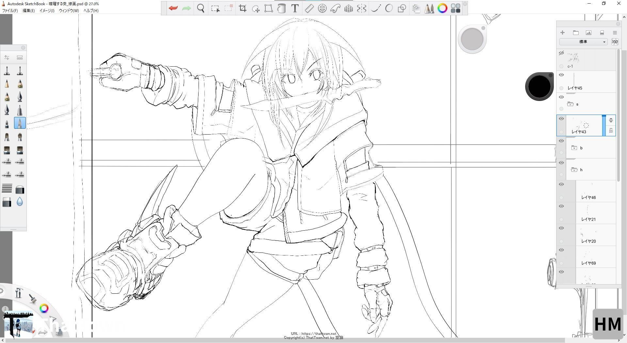Toggle the Predictive Stroke tool
The image size is (627, 343).
(x=389, y=8)
